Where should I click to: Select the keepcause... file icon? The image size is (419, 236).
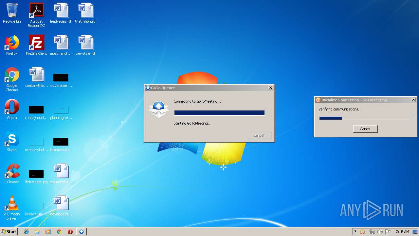tap(36, 208)
